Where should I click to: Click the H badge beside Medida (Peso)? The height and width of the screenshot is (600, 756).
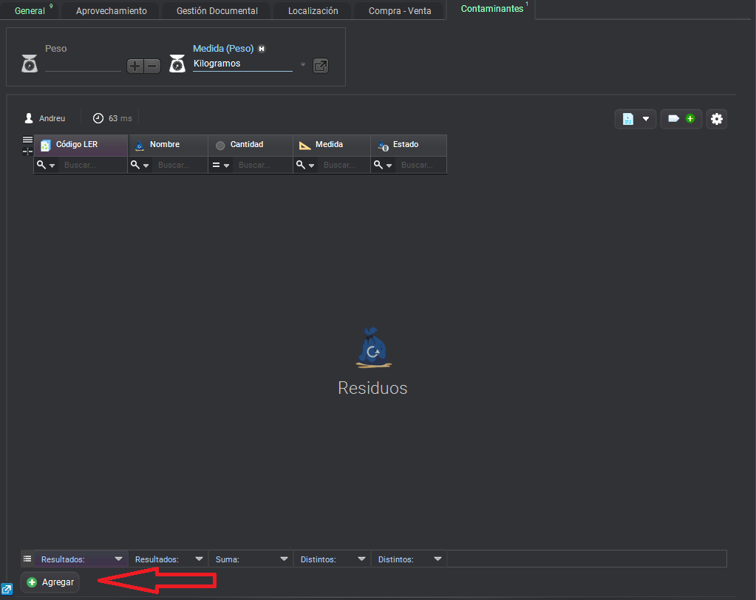click(262, 49)
